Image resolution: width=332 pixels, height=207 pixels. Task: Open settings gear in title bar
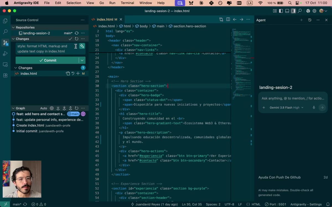click(x=314, y=11)
